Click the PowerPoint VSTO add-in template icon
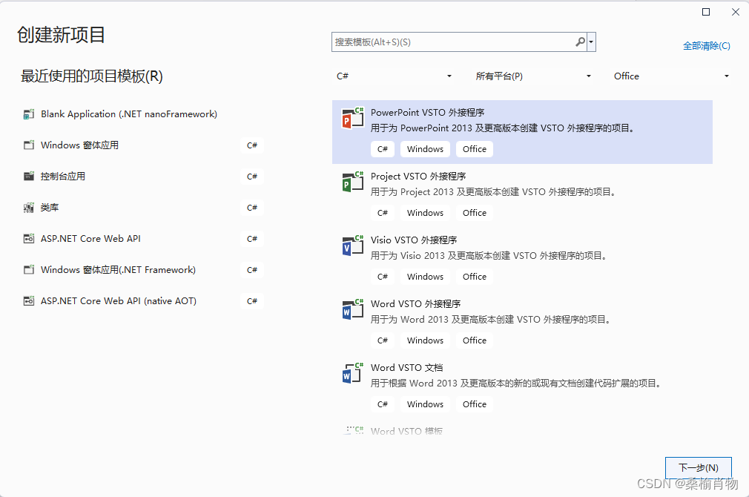This screenshot has width=749, height=497. pyautogui.click(x=353, y=117)
